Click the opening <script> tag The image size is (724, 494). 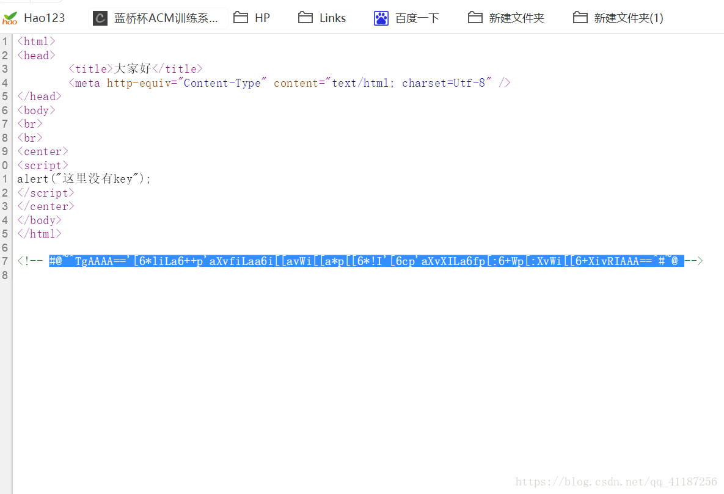(43, 165)
